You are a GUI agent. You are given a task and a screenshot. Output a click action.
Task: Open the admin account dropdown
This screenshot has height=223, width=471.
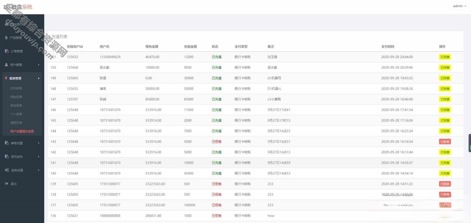pyautogui.click(x=459, y=6)
